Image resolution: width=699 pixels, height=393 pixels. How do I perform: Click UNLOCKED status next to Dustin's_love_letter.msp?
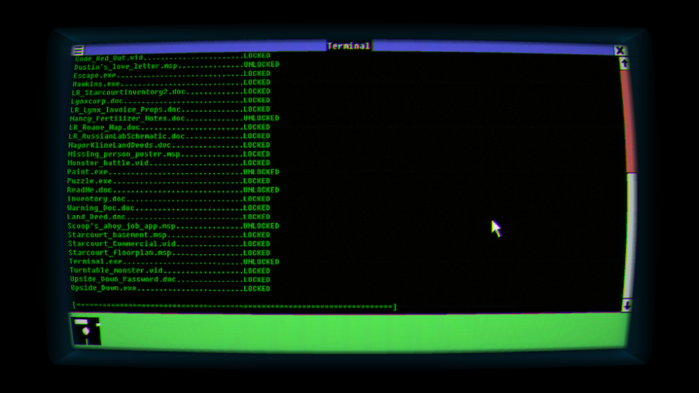pyautogui.click(x=262, y=65)
